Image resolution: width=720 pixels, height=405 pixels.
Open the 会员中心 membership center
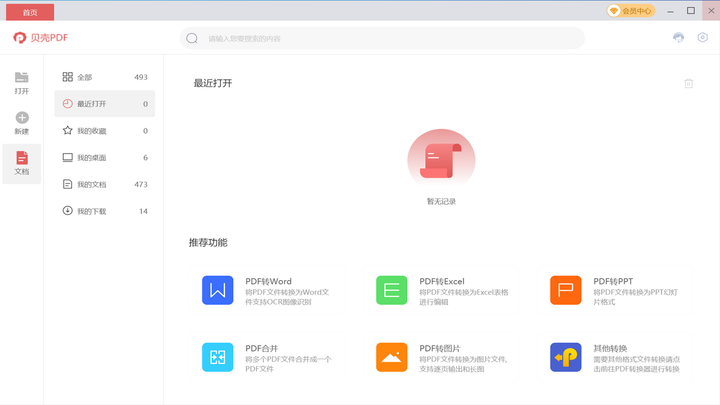630,10
